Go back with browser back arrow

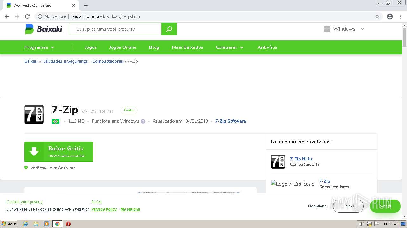7,16
